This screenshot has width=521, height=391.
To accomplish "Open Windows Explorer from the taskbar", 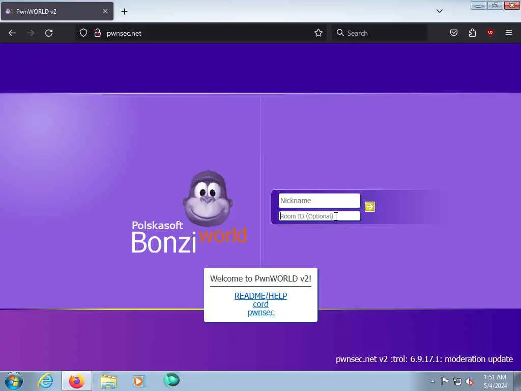I will pos(108,381).
